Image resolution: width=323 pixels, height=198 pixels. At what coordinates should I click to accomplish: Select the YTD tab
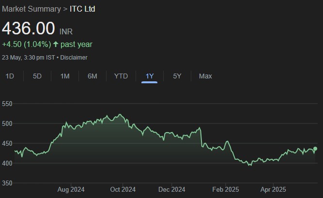[121, 76]
